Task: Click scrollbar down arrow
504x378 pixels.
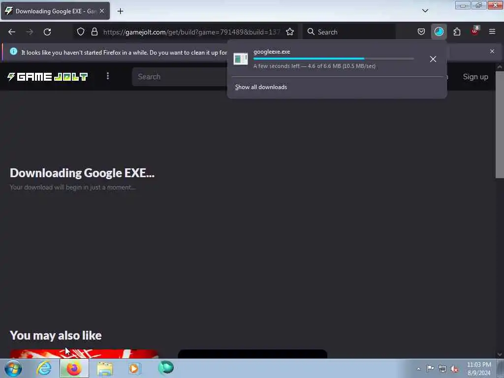Action: click(x=500, y=354)
